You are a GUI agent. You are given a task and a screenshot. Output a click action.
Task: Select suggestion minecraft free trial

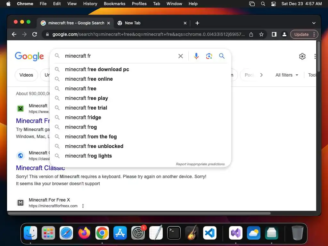pyautogui.click(x=141, y=108)
